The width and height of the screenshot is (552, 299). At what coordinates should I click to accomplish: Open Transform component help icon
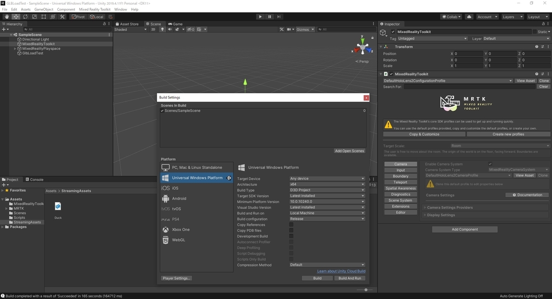pos(537,46)
